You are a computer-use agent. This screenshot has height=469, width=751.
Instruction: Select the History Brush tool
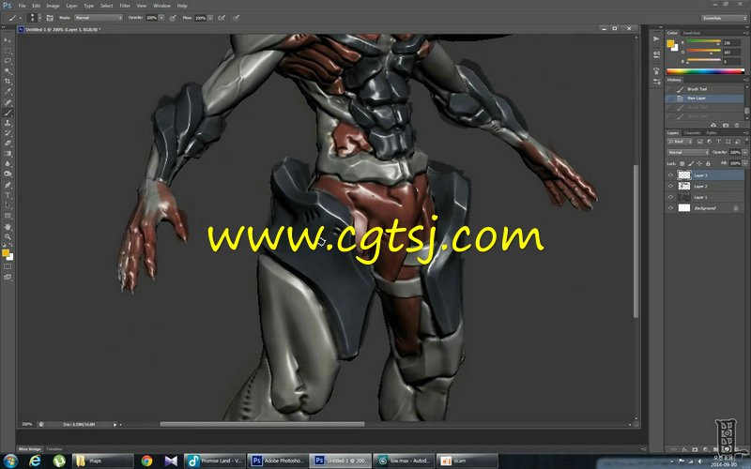click(x=8, y=133)
